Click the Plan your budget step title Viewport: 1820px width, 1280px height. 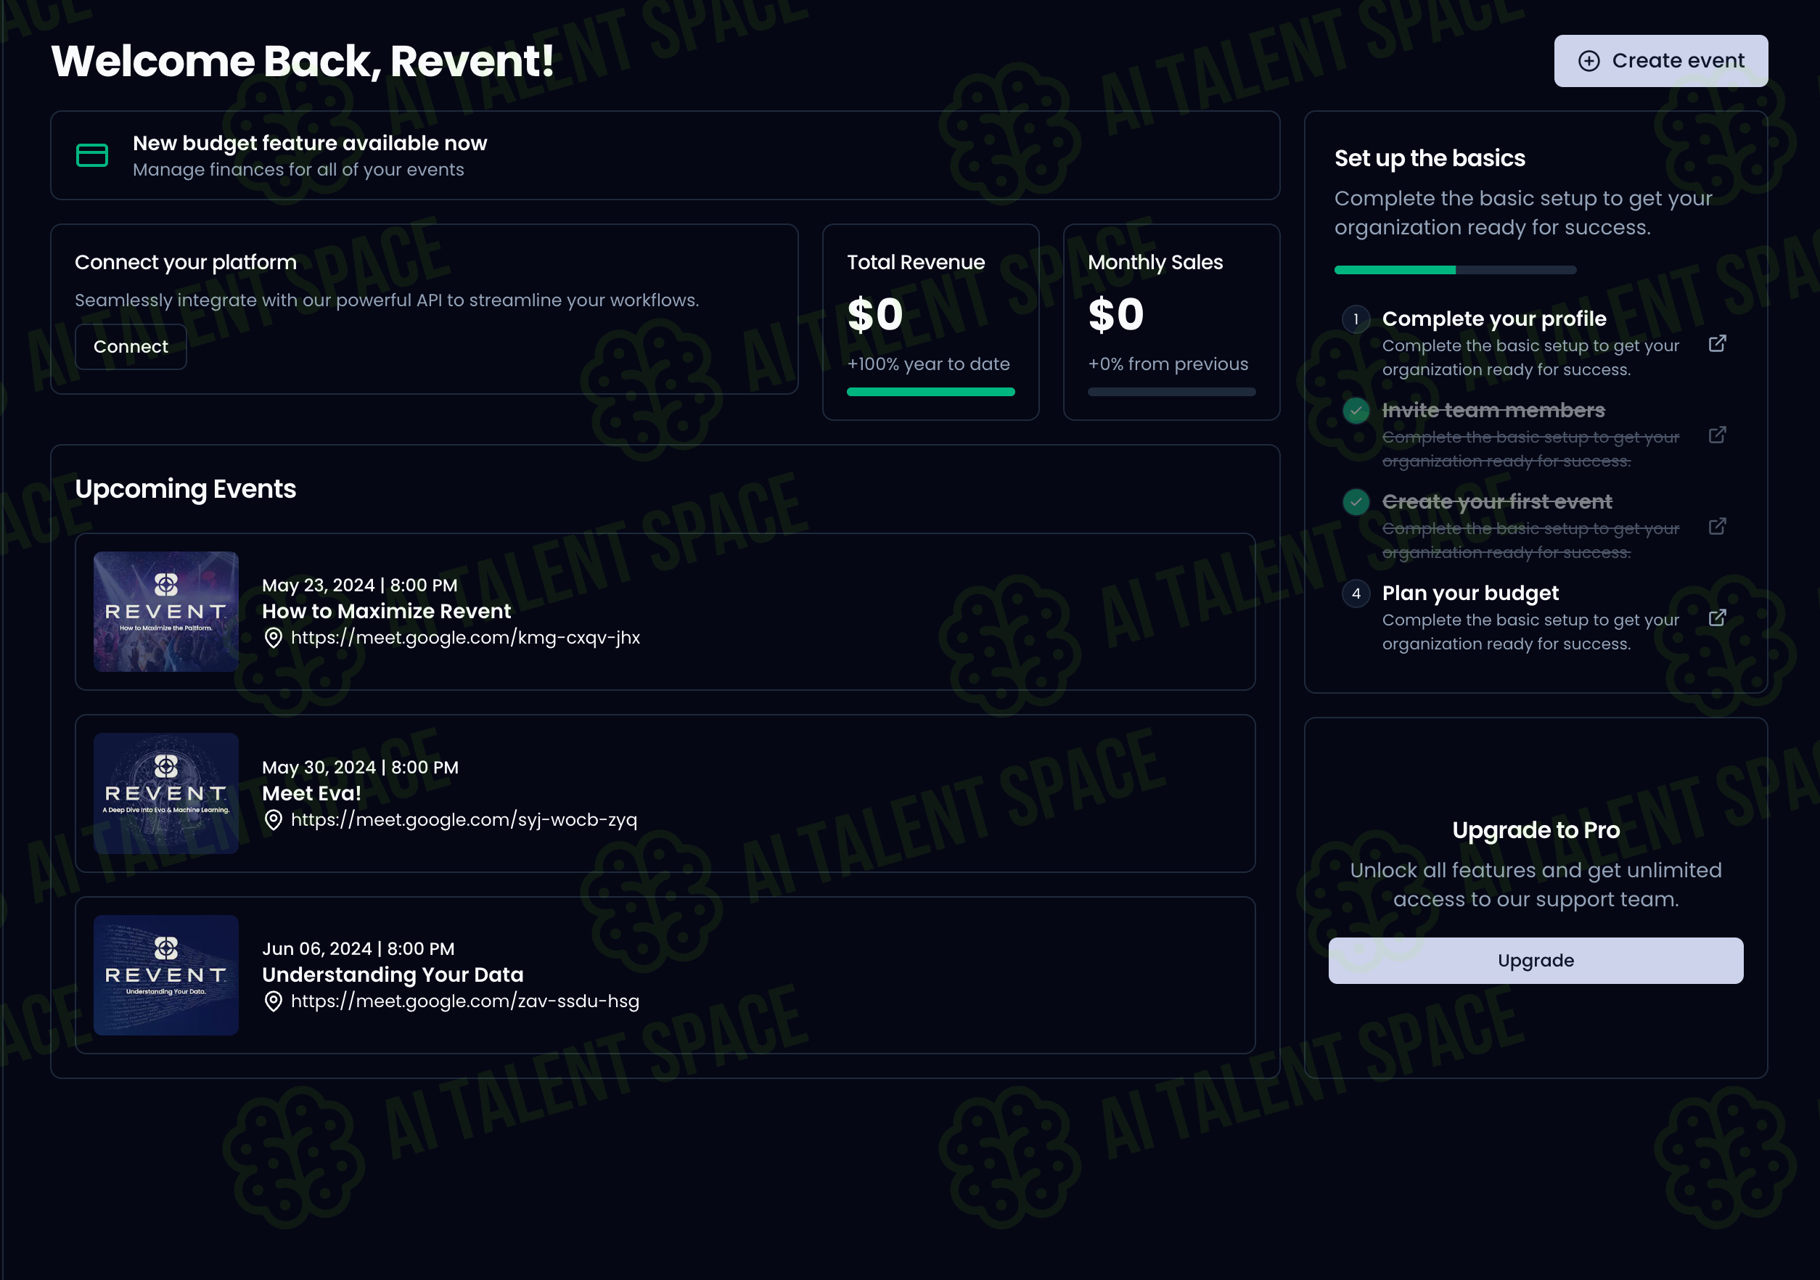(x=1470, y=593)
